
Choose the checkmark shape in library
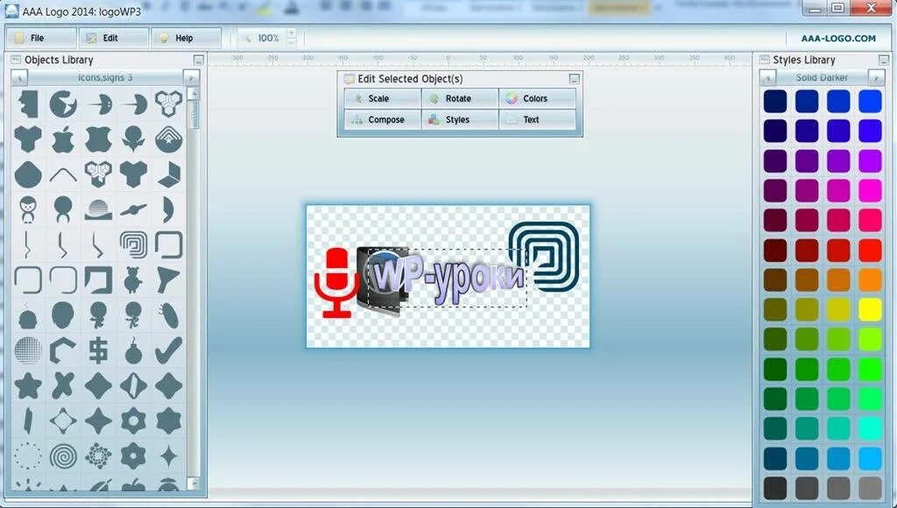pyautogui.click(x=169, y=350)
